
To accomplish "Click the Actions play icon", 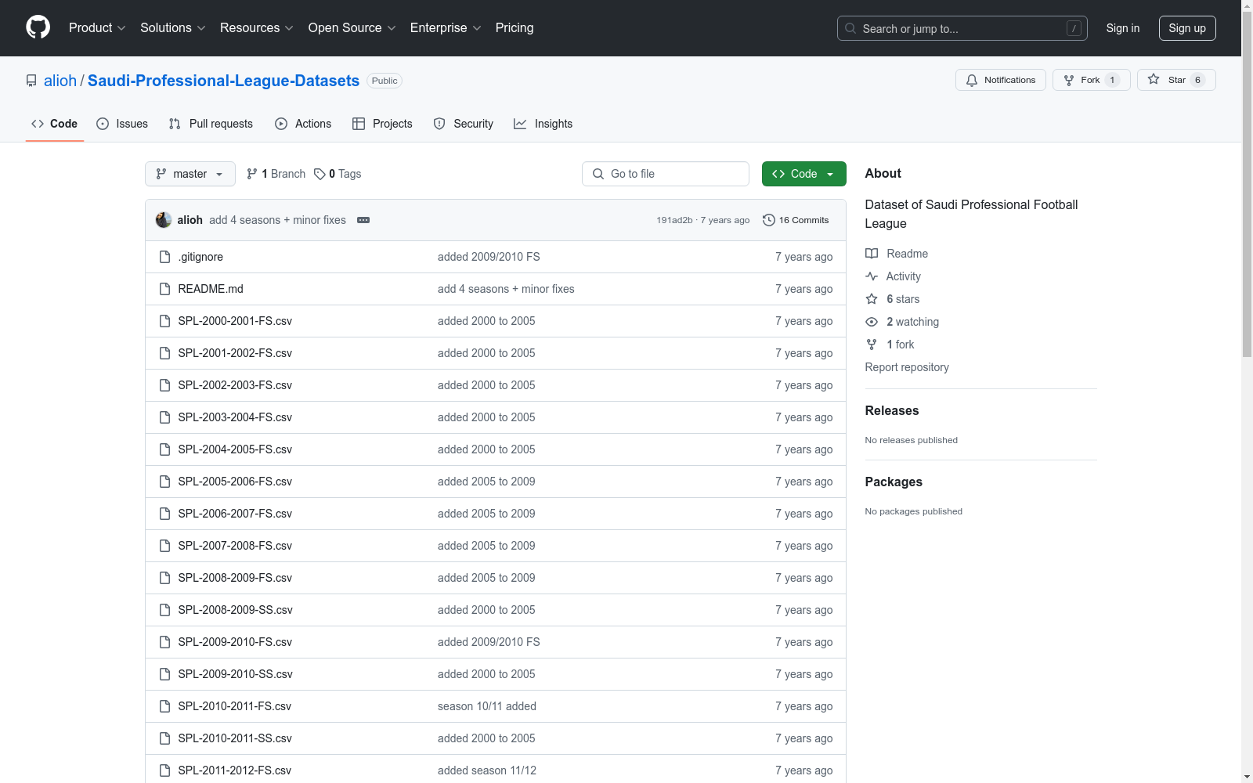I will [281, 124].
